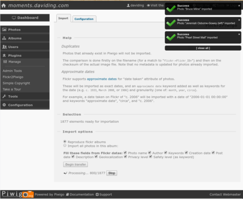Select the Import tab

pos(63,18)
